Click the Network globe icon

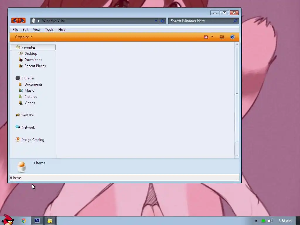click(18, 127)
